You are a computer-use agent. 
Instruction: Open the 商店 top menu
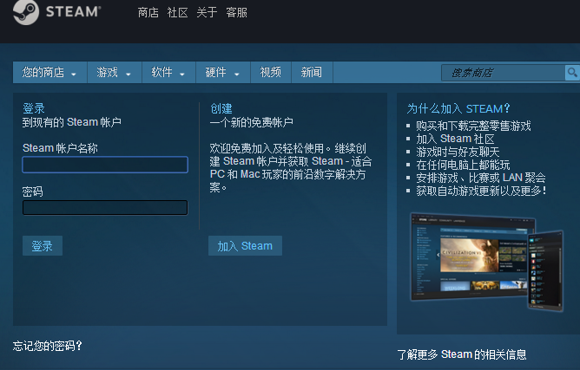148,12
